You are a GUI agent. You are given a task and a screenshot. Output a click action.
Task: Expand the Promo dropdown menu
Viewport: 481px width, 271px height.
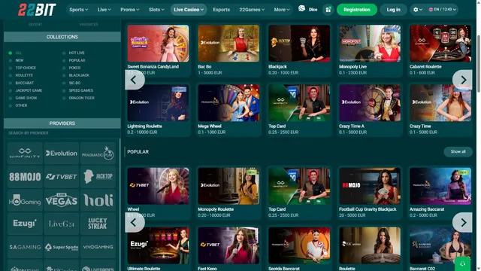click(x=130, y=10)
